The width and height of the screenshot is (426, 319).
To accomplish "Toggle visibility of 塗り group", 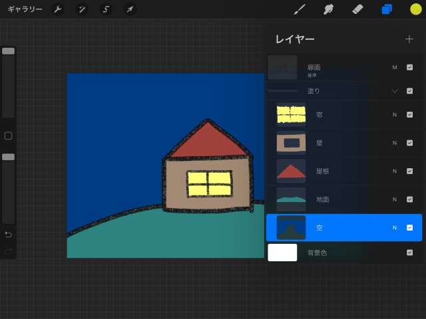I will point(410,91).
